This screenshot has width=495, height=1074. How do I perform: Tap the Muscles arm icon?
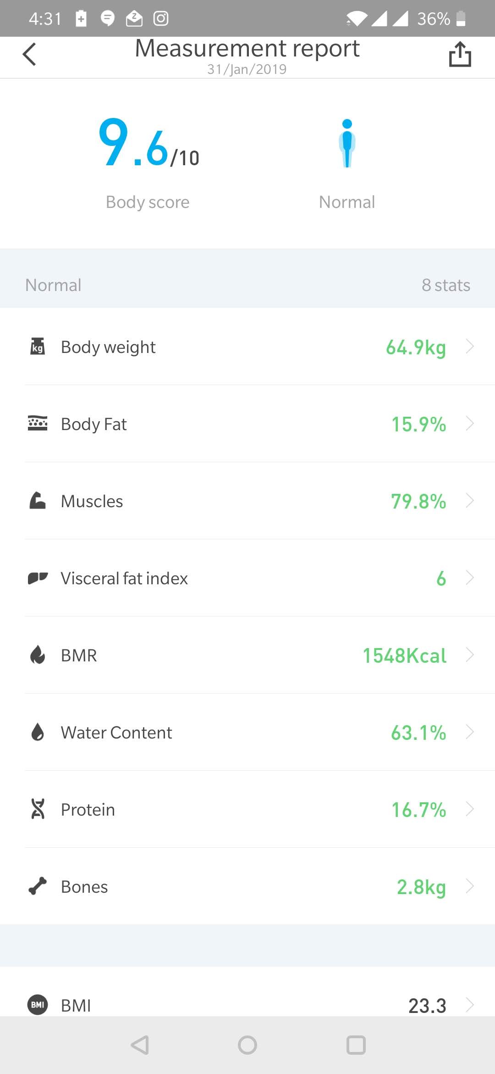point(38,500)
